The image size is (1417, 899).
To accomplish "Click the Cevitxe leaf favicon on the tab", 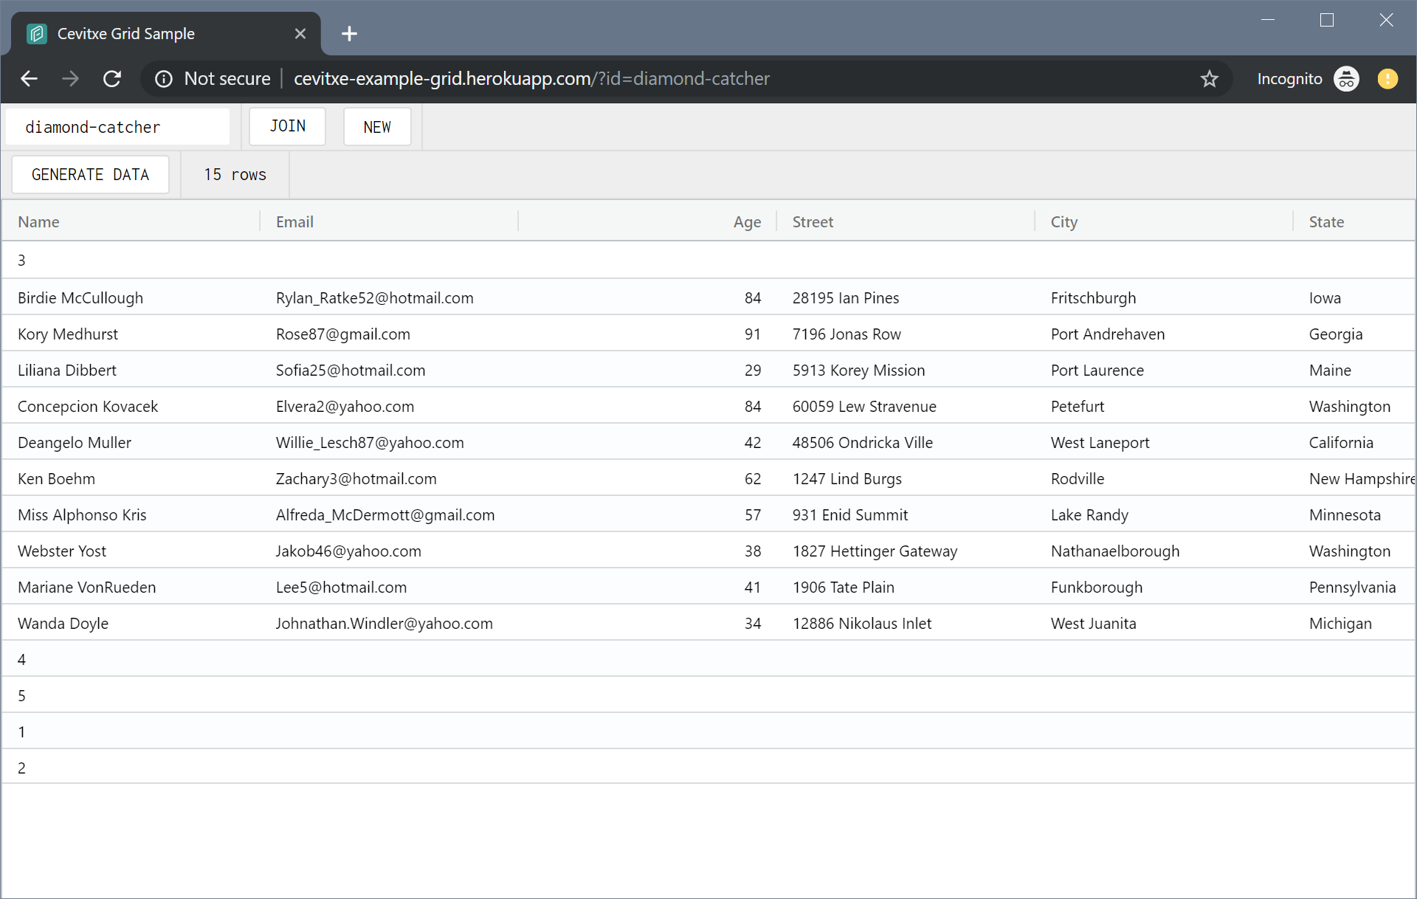I will (x=35, y=33).
